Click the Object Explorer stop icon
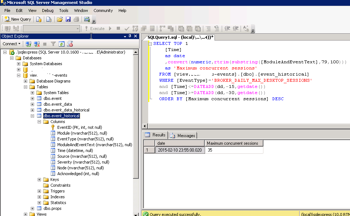This screenshot has height=216, width=350. [45, 44]
